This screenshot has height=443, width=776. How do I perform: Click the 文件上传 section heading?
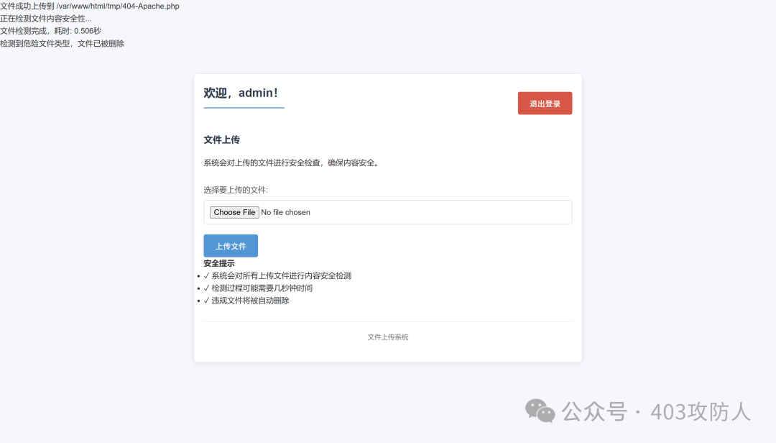(222, 140)
